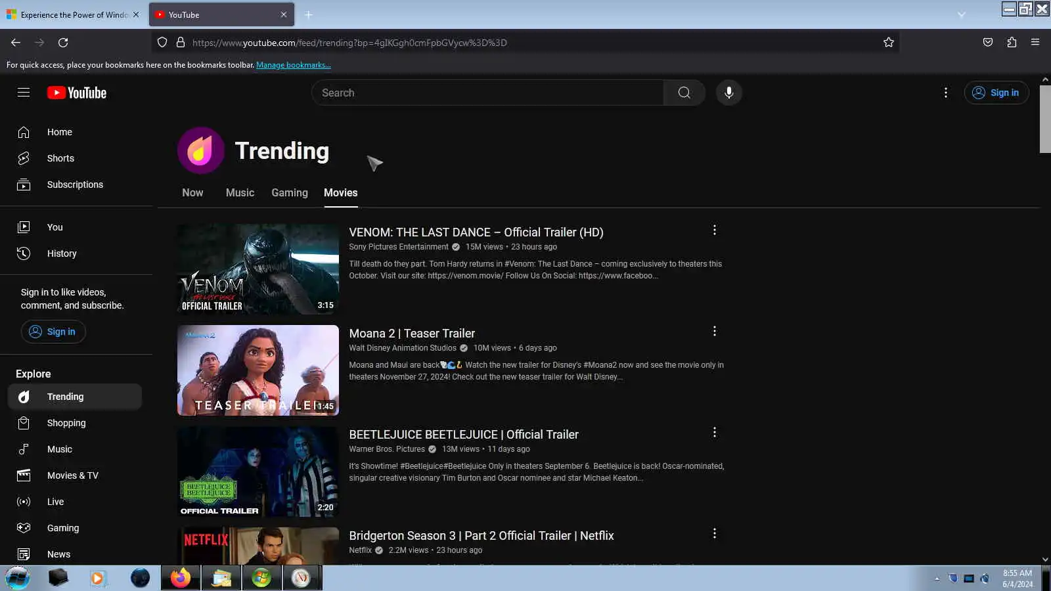Open action menu for Venom trailer
Viewport: 1051px width, 591px height.
715,230
